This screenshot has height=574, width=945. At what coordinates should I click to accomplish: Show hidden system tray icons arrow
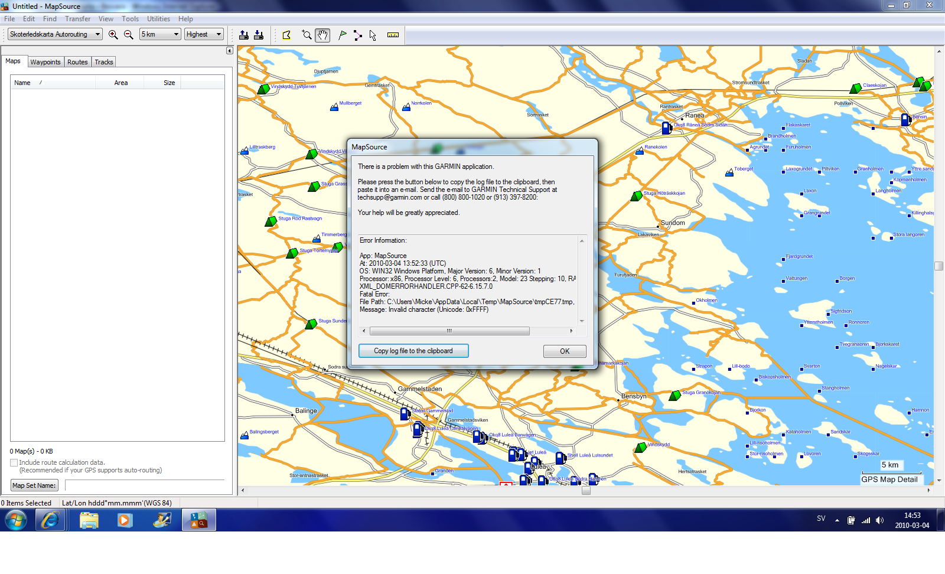[837, 520]
